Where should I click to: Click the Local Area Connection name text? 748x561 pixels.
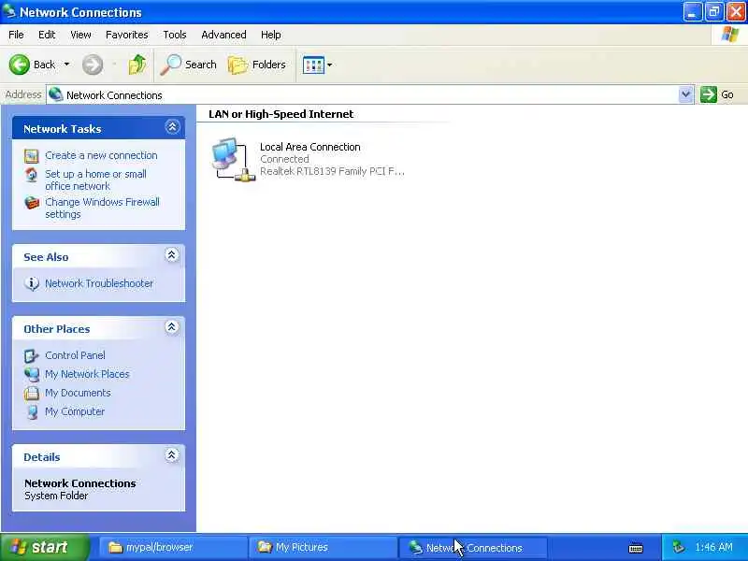[310, 147]
